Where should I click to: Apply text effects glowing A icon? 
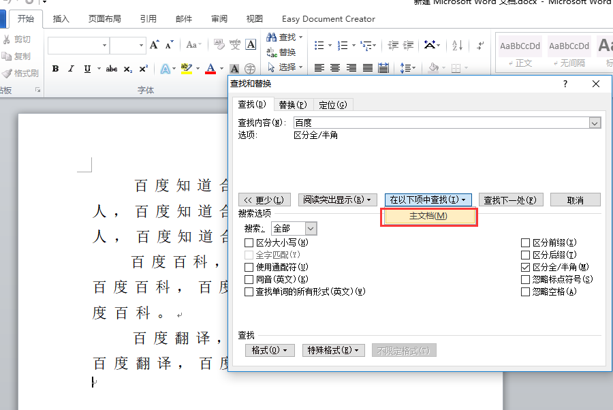(166, 69)
